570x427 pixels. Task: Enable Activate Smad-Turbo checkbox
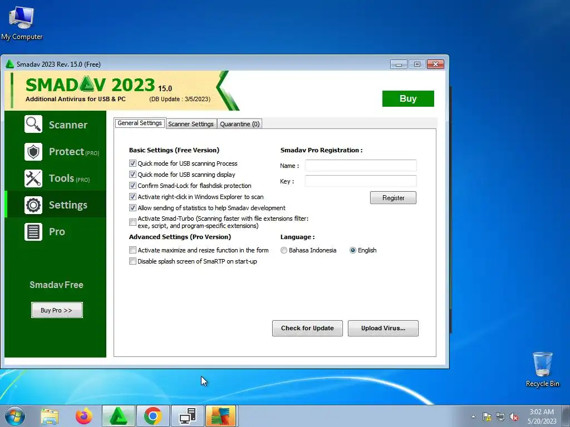[x=132, y=222]
